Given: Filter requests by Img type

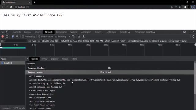Looking at the screenshot, I should 80,41.
